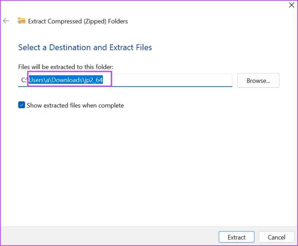
Task: Click the back arrow icon
Action: click(6, 21)
